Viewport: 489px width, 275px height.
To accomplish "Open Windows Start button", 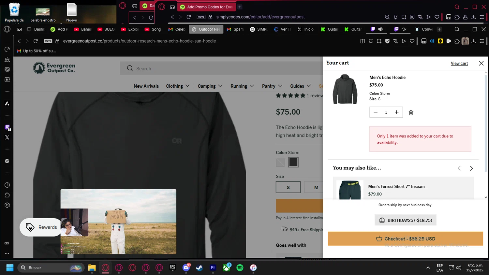I will coord(10,268).
